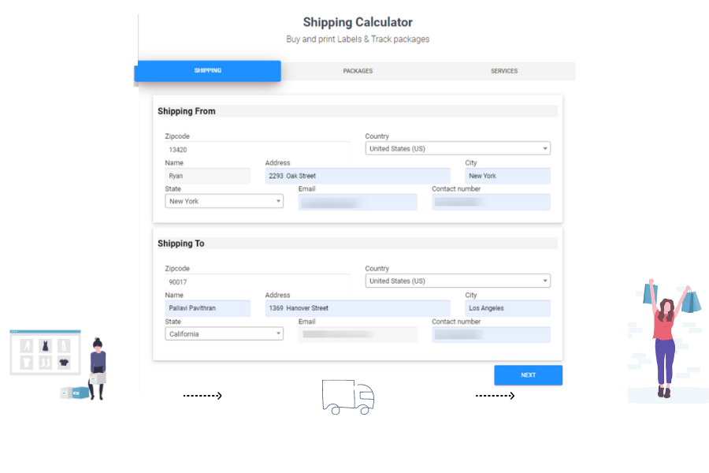Click the right dashed arrow icon
The height and width of the screenshot is (473, 709).
[x=495, y=395]
